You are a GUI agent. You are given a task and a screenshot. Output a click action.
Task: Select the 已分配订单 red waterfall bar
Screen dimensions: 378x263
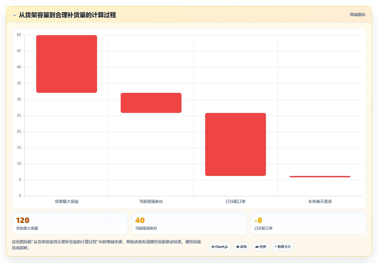pos(235,144)
